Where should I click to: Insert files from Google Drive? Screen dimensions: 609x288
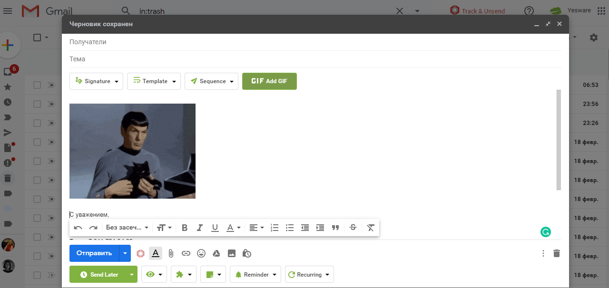[x=216, y=253]
